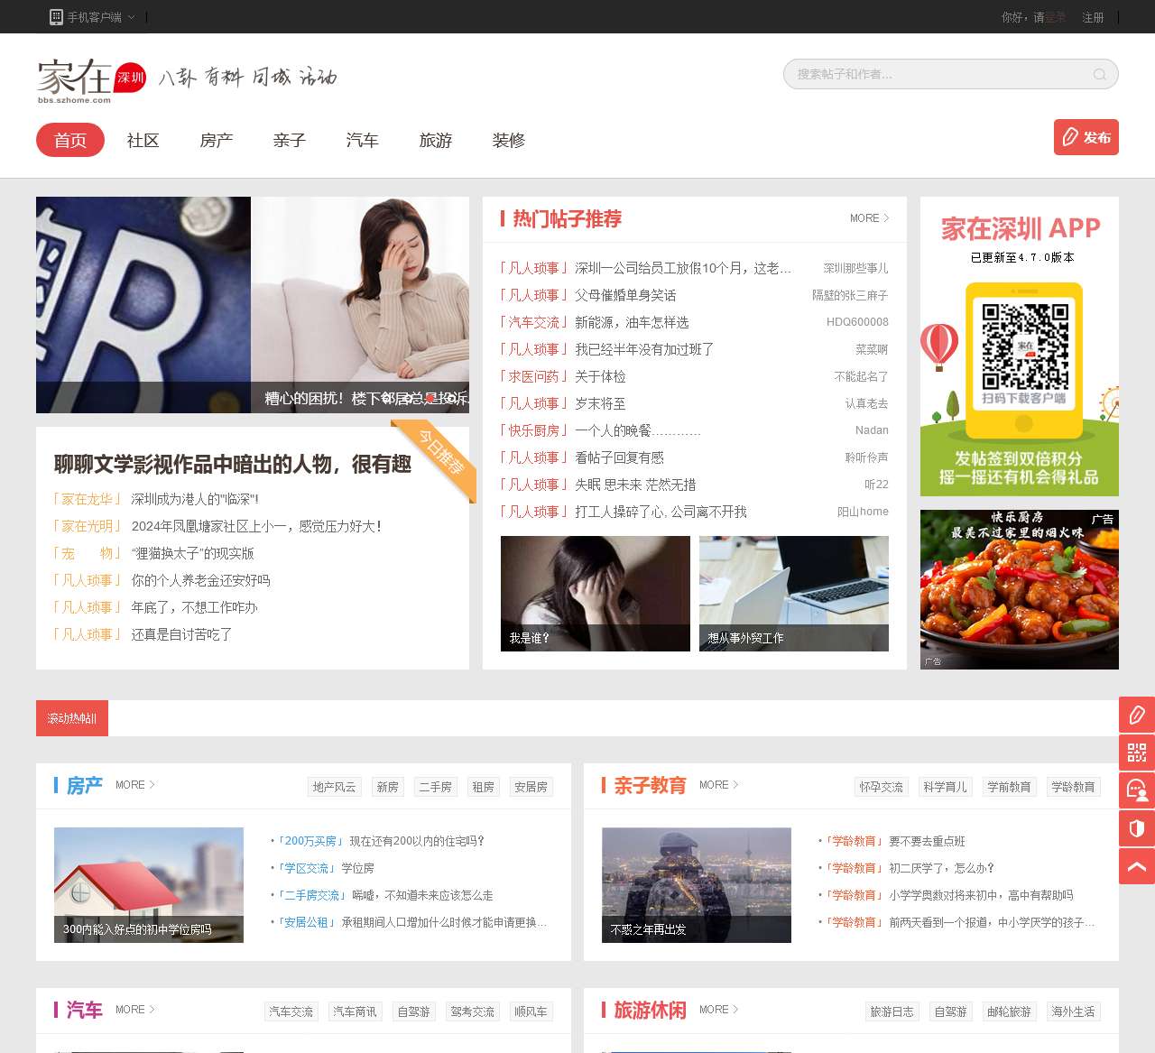Open the 旅游 navigation tab
The width and height of the screenshot is (1155, 1053).
click(x=436, y=140)
